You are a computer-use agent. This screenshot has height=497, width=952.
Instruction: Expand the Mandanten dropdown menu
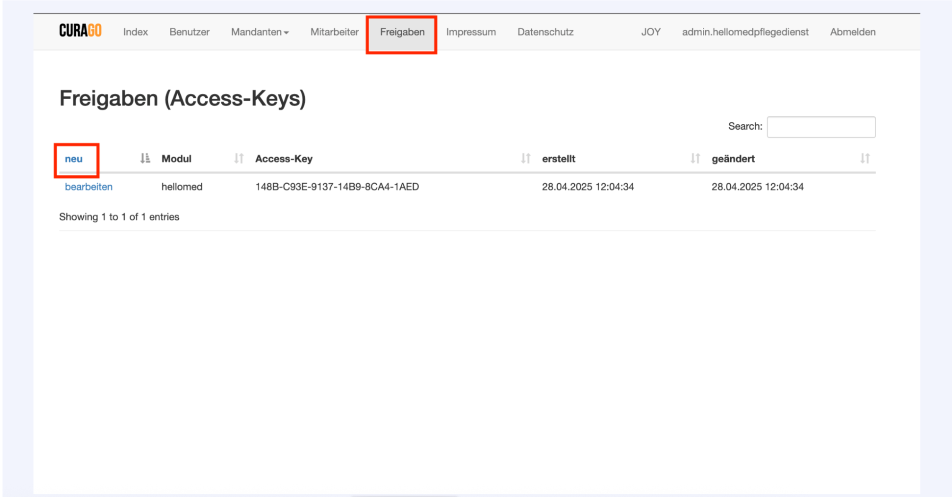260,32
